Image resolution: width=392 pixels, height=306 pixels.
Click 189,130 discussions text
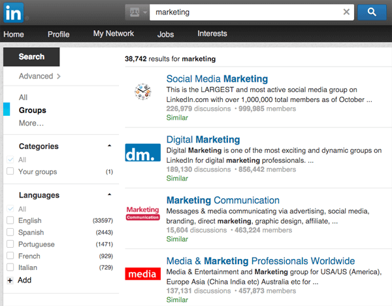click(199, 169)
